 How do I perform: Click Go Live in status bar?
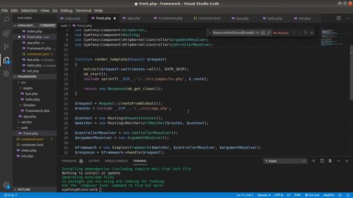pos(312,195)
